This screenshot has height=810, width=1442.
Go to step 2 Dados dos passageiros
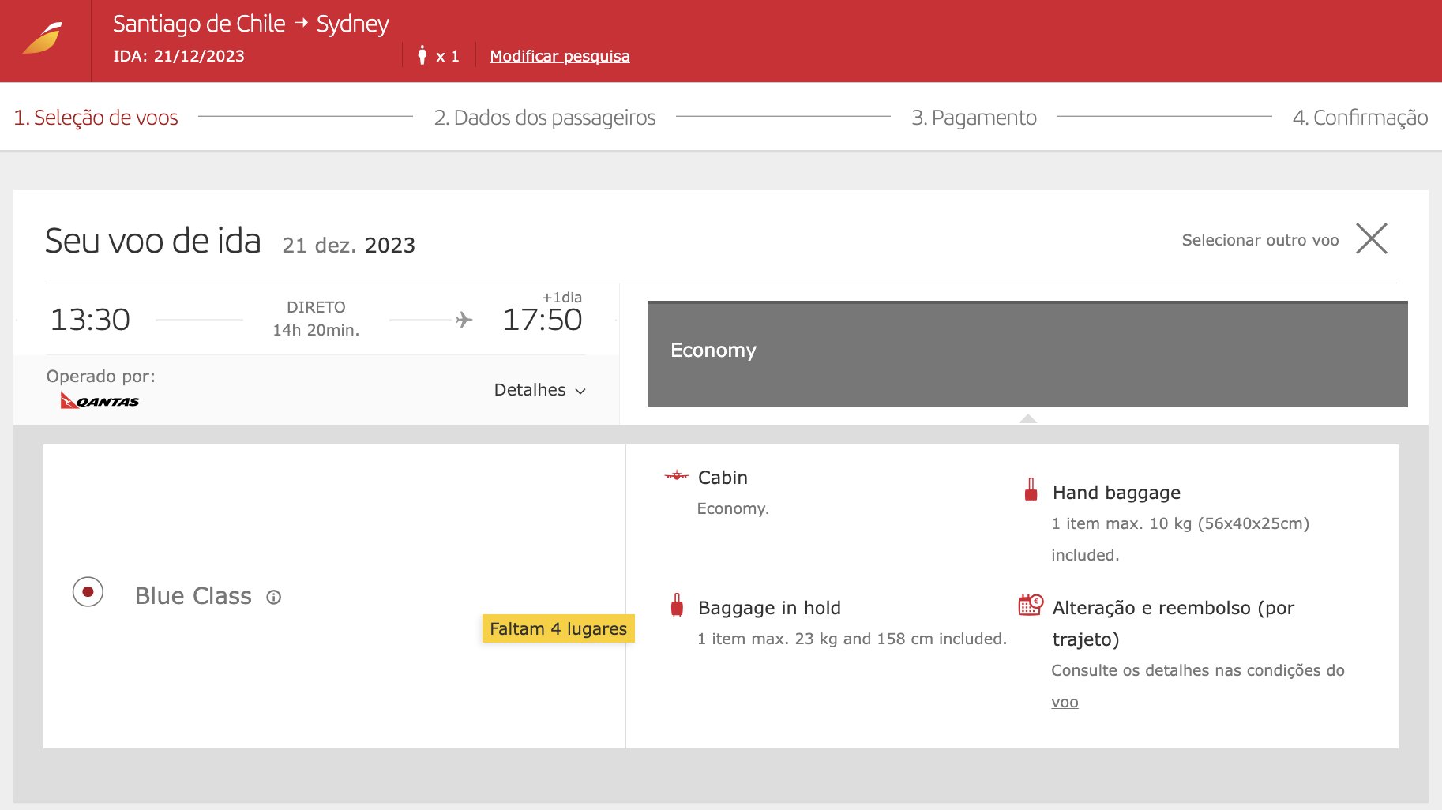[545, 118]
